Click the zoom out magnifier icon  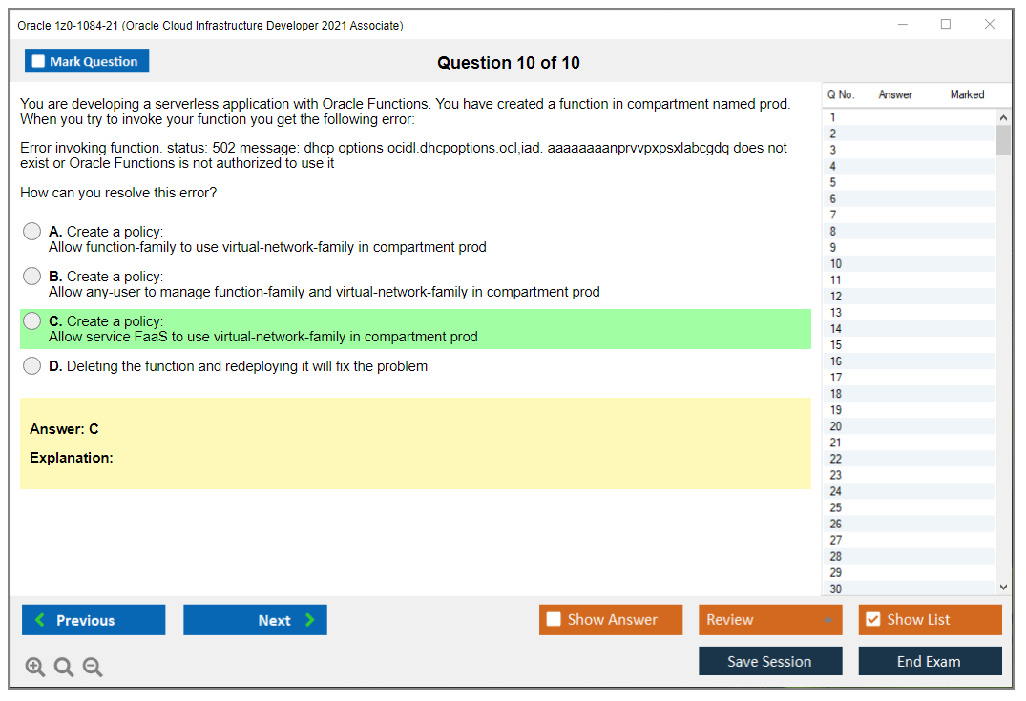click(x=92, y=667)
